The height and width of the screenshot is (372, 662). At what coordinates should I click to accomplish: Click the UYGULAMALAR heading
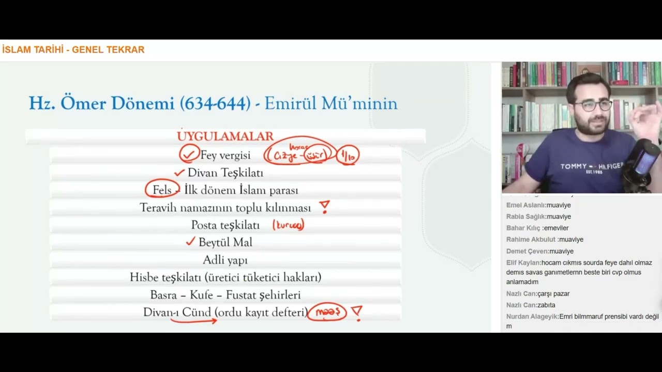(225, 136)
